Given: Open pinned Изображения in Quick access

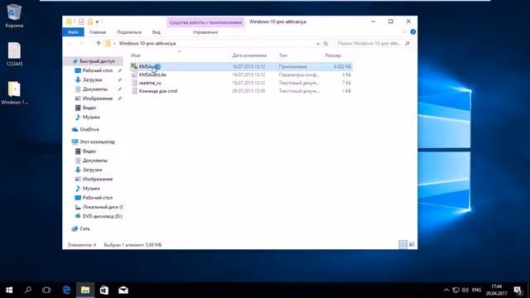Looking at the screenshot, I should tap(98, 99).
